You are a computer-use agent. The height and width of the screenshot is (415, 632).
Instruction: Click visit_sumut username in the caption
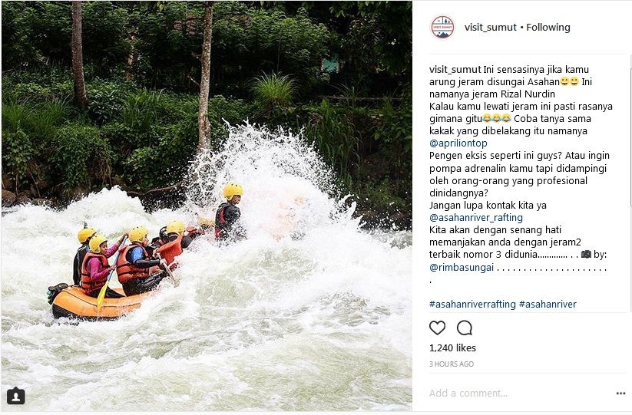455,70
